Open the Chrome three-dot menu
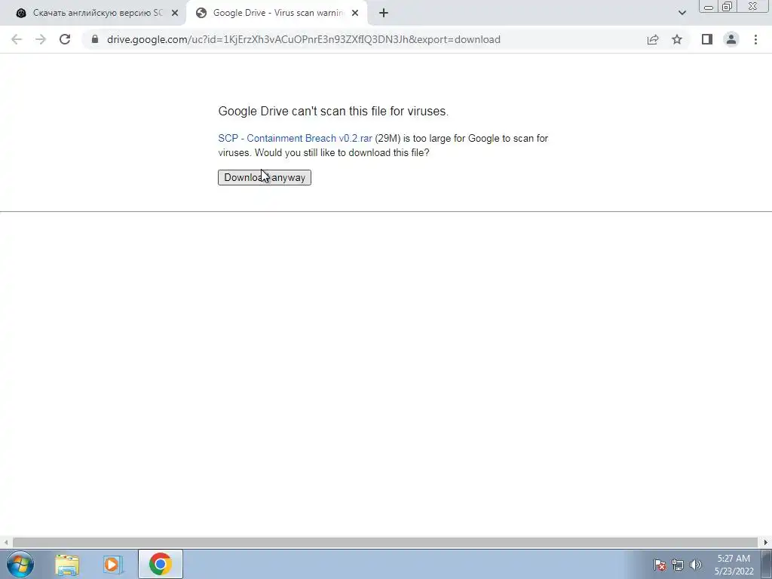The width and height of the screenshot is (772, 579). (x=755, y=39)
